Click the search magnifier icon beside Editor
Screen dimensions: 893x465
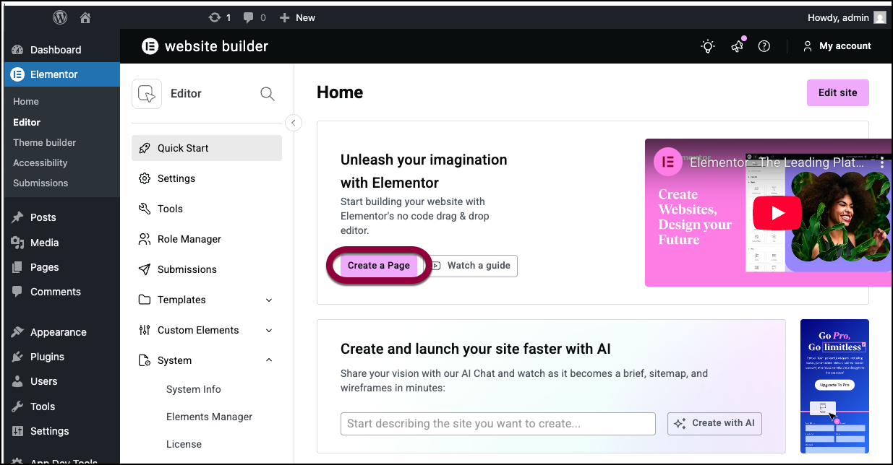[x=267, y=94]
